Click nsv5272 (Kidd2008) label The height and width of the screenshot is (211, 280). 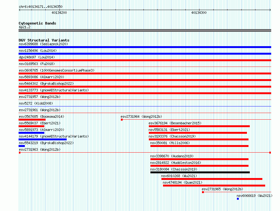[36, 103]
